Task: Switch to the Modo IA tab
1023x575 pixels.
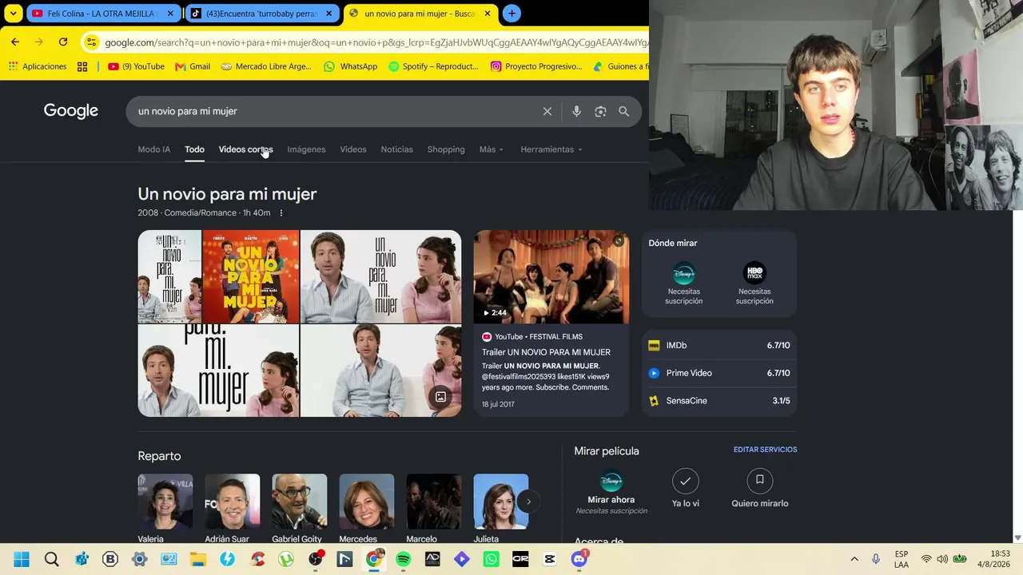Action: pos(154,149)
